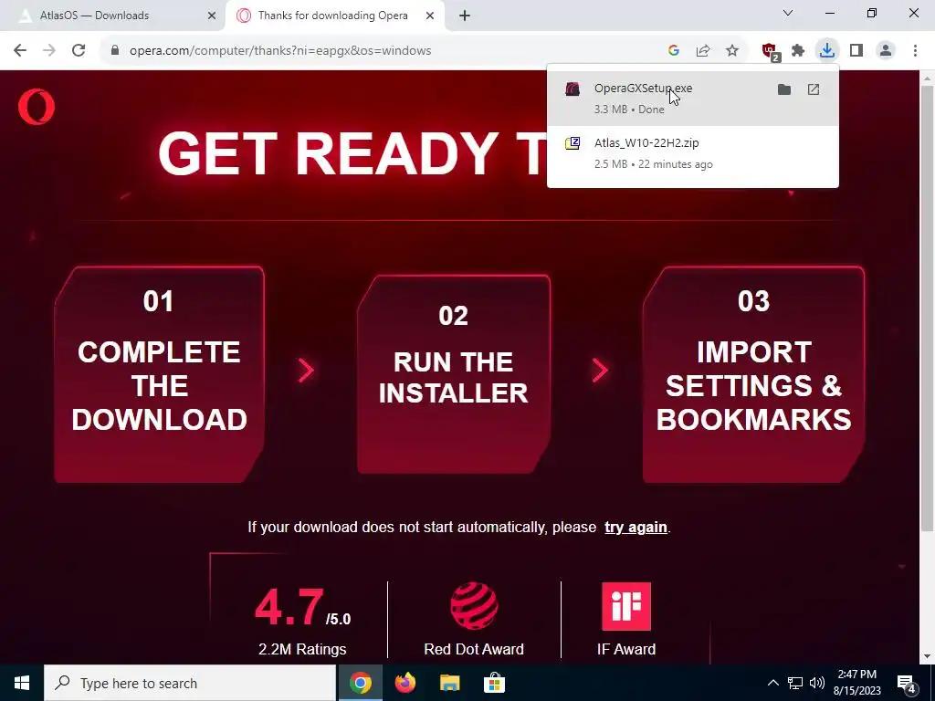This screenshot has width=935, height=701.
Task: Open the Chrome profile avatar
Action: coord(886,51)
